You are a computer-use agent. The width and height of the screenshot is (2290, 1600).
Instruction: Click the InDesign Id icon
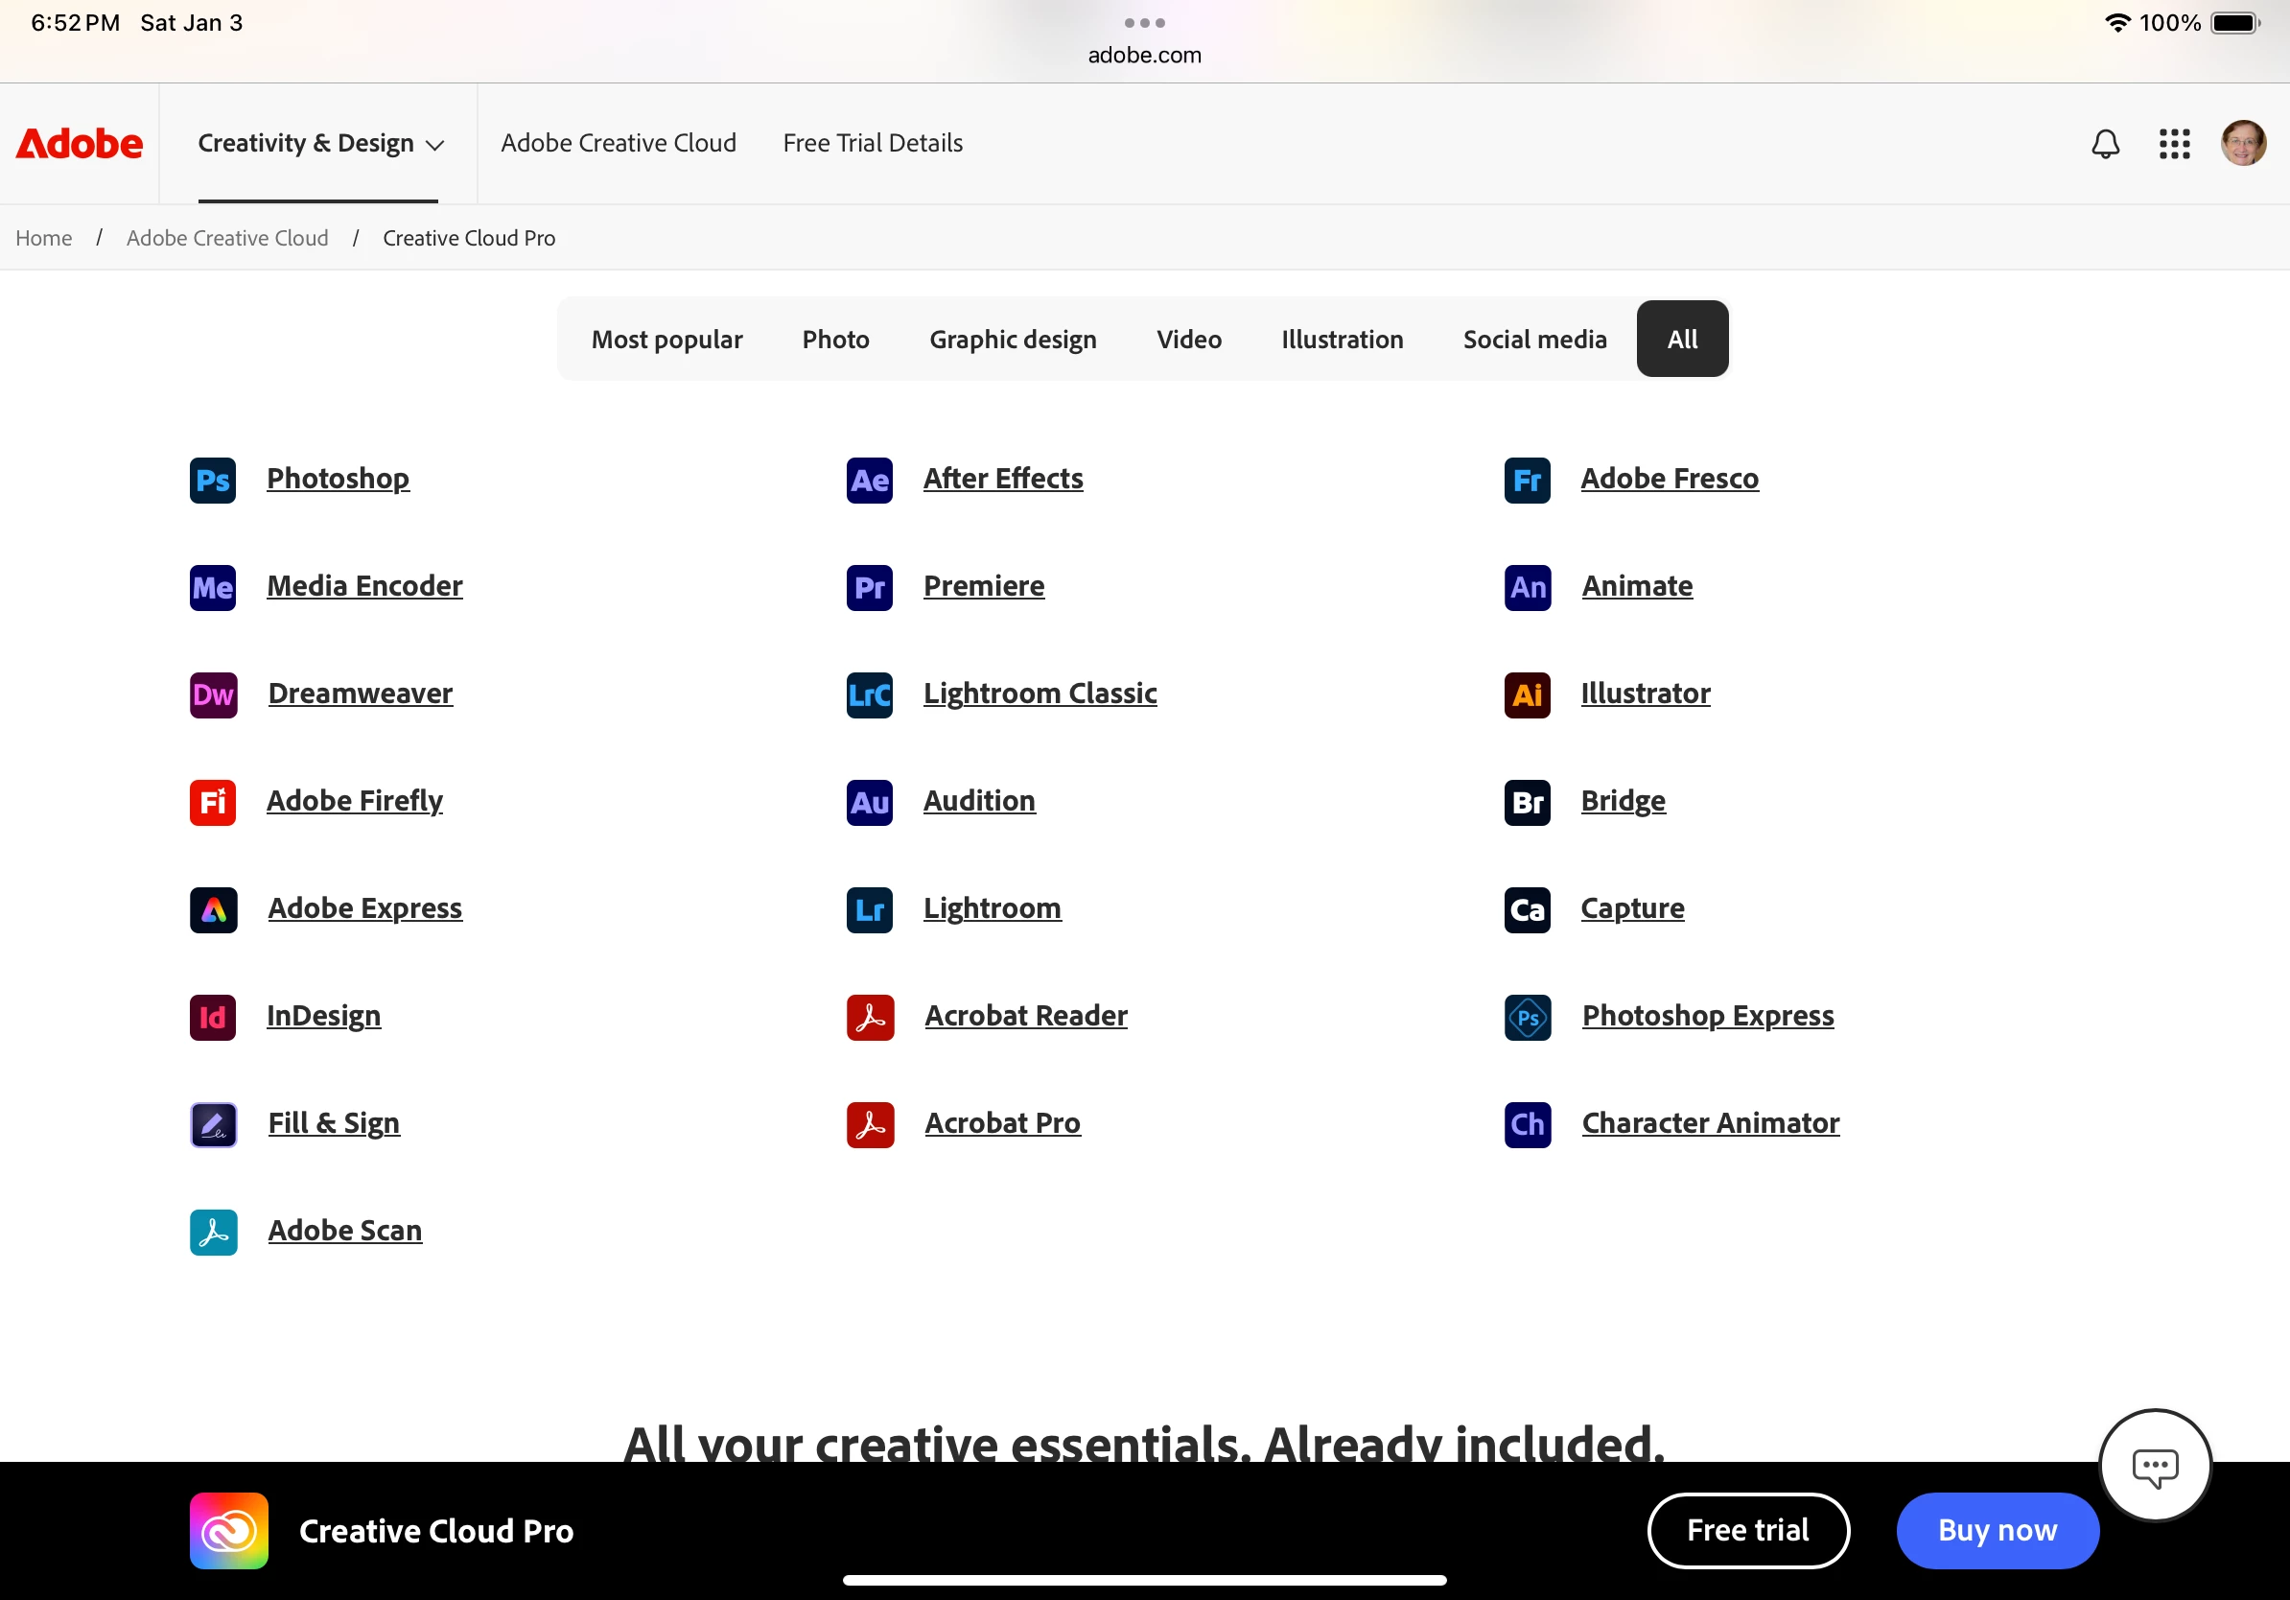tap(213, 1018)
